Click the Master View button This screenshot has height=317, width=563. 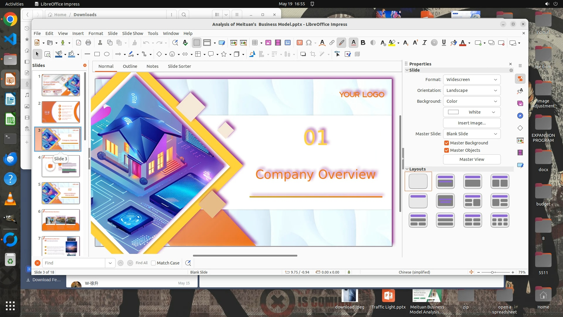pyautogui.click(x=472, y=159)
